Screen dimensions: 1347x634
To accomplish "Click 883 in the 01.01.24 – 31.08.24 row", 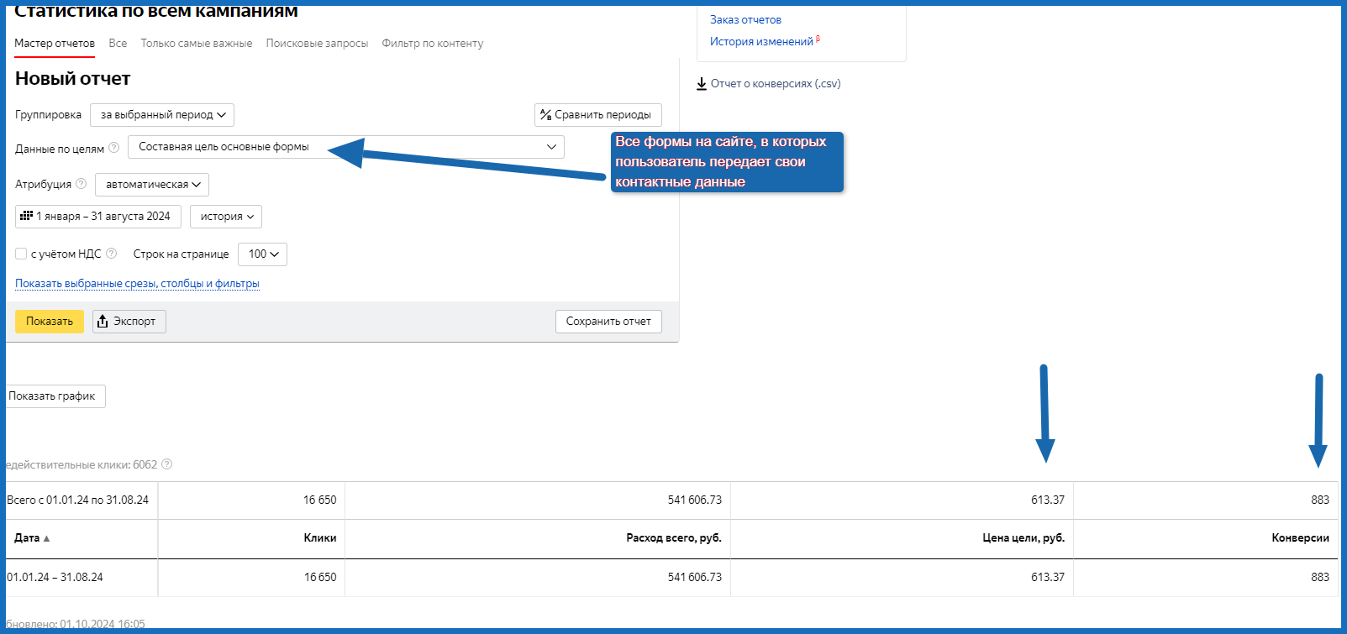I will click(1320, 578).
